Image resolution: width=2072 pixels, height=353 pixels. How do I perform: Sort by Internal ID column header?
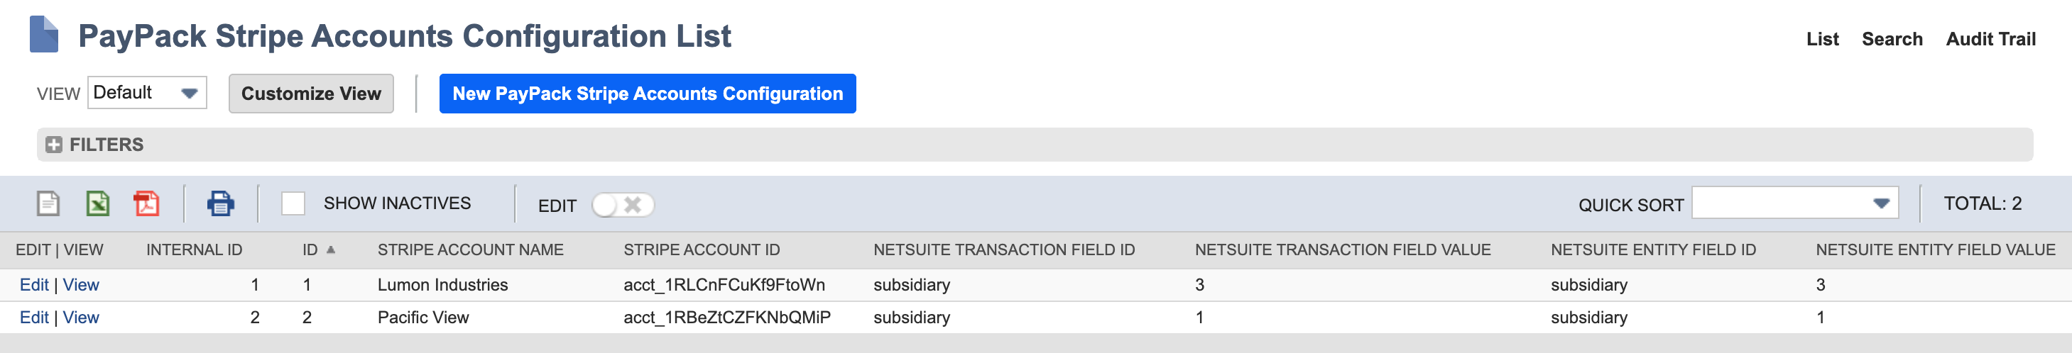(194, 250)
